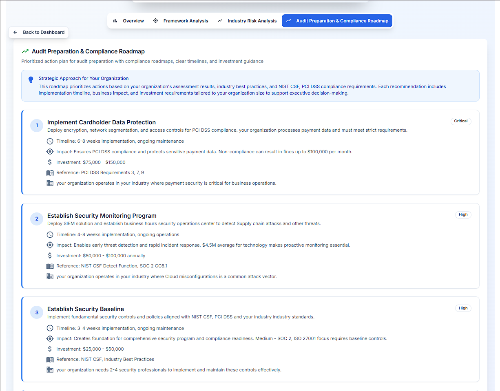
Task: Click the Establish Security Monitoring Program heading
Action: pos(102,216)
